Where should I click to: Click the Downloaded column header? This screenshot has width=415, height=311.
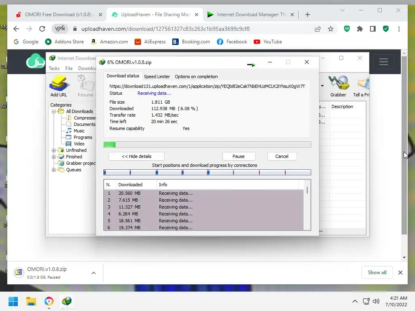[x=136, y=185]
